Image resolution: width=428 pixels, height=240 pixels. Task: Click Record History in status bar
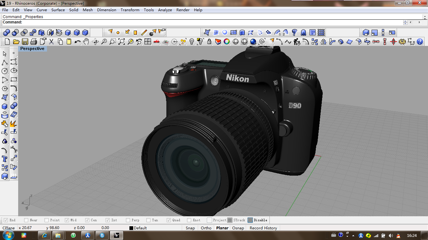pyautogui.click(x=264, y=228)
